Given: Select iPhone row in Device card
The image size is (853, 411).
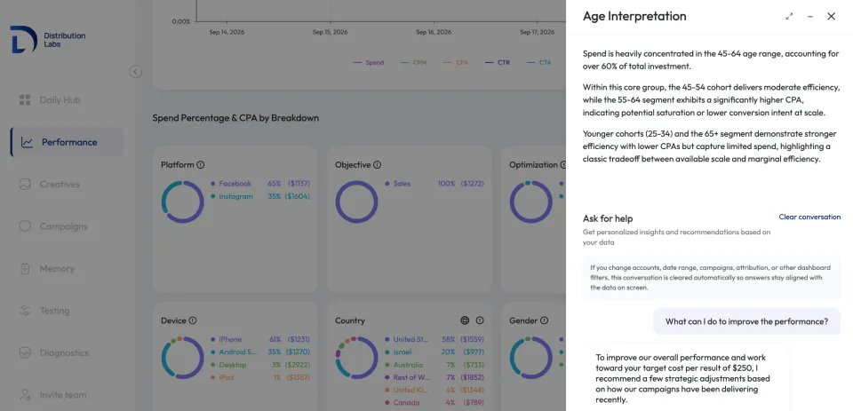Looking at the screenshot, I should pyautogui.click(x=260, y=339).
